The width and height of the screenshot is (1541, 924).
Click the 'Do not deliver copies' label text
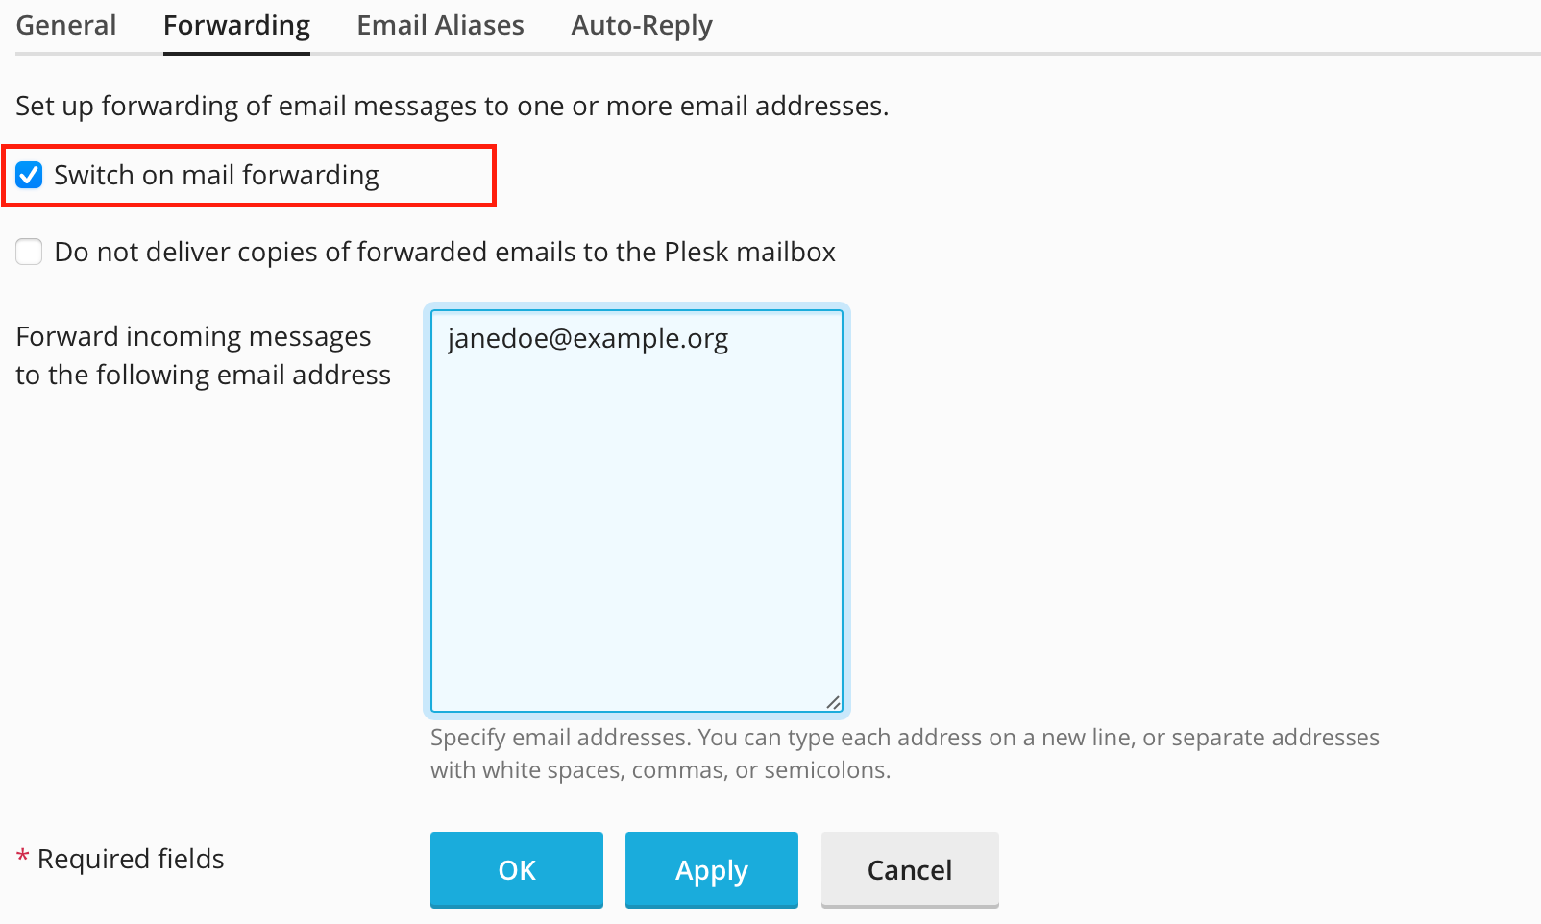click(x=444, y=253)
